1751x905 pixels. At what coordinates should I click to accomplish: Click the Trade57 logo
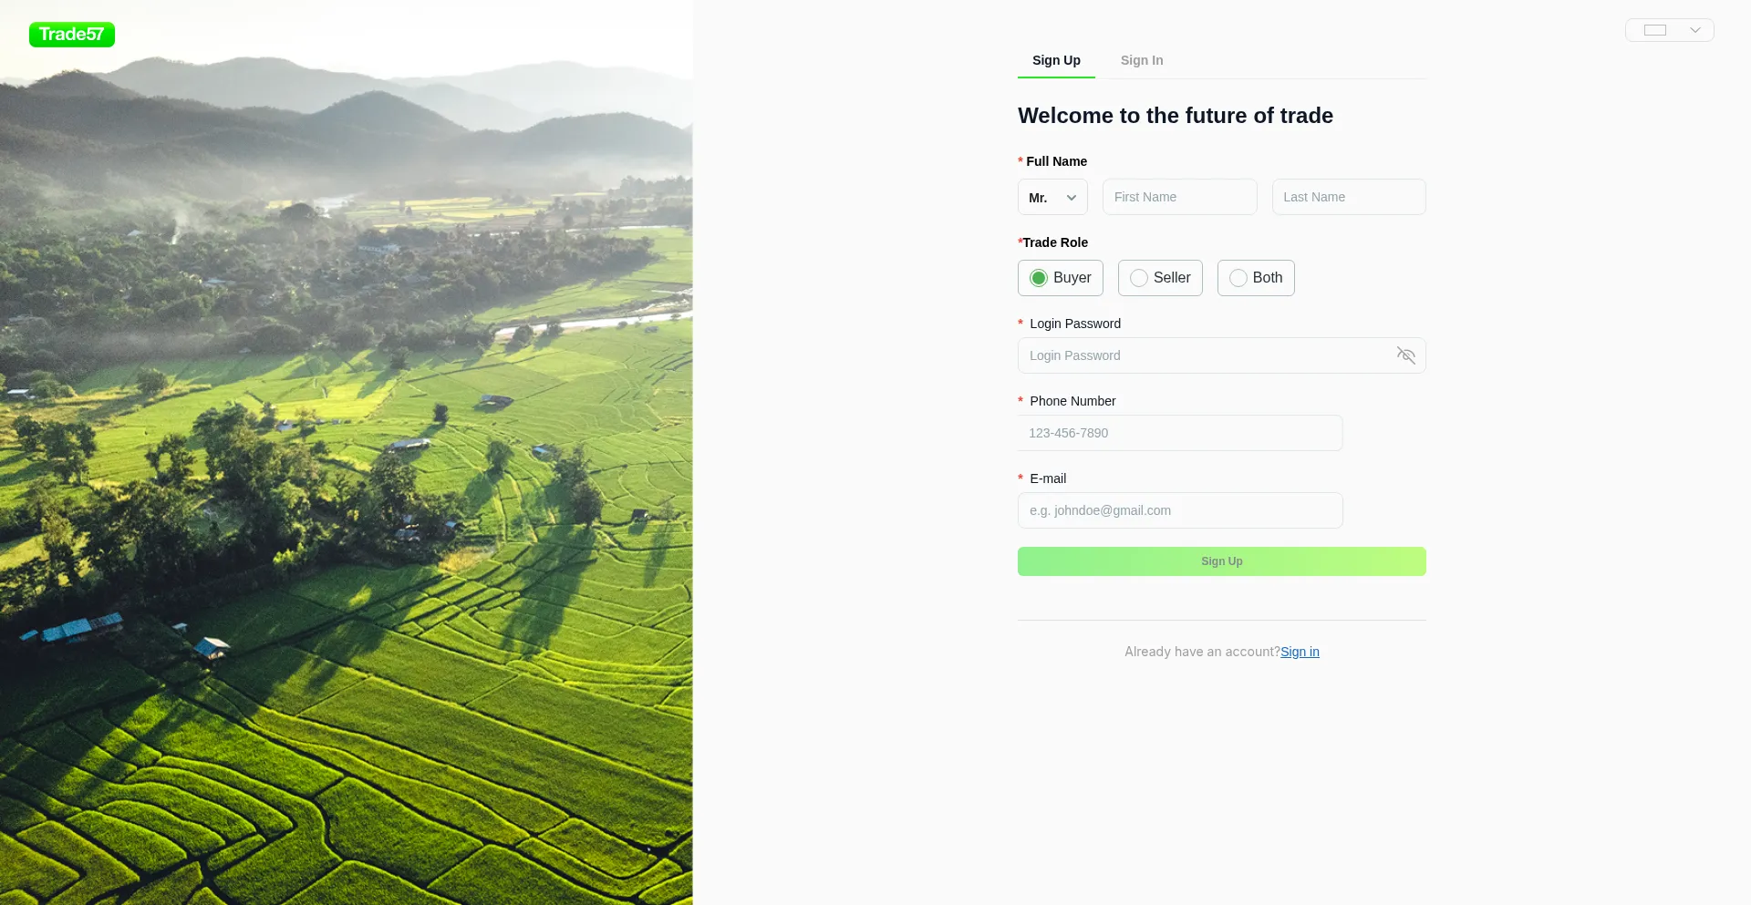72,35
